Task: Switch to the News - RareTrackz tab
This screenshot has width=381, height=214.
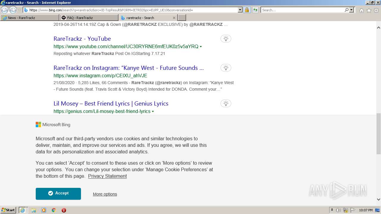Action: pos(30,18)
